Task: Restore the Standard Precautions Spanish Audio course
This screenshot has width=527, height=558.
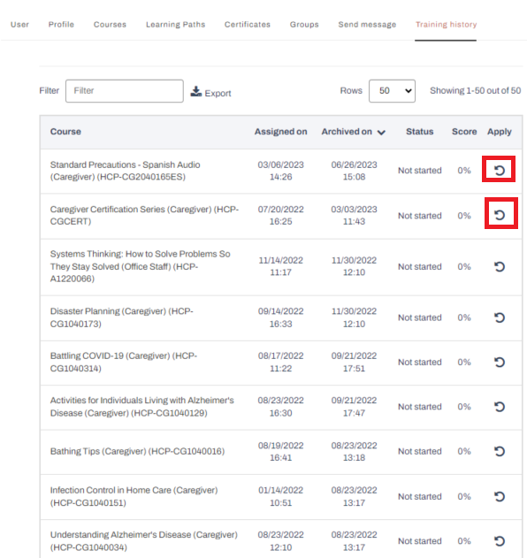Action: click(500, 171)
